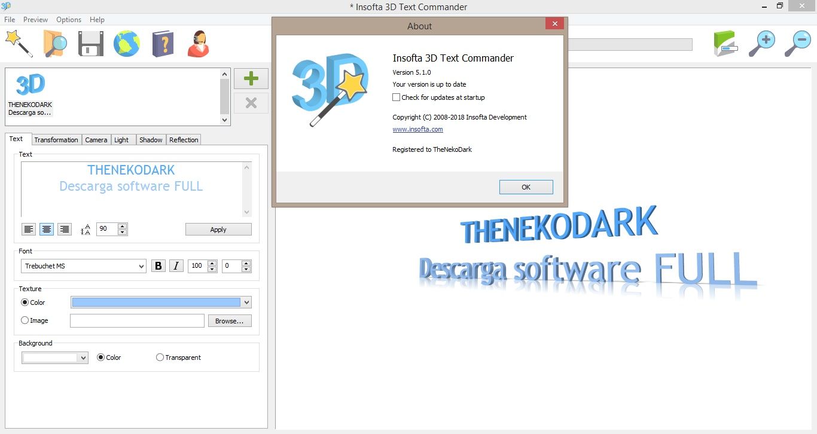Open the Help menu
Screen dimensions: 817x434
97,20
